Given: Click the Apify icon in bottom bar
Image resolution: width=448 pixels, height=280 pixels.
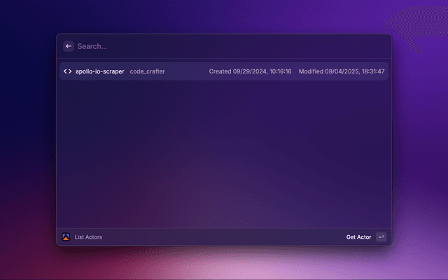Looking at the screenshot, I should point(66,237).
